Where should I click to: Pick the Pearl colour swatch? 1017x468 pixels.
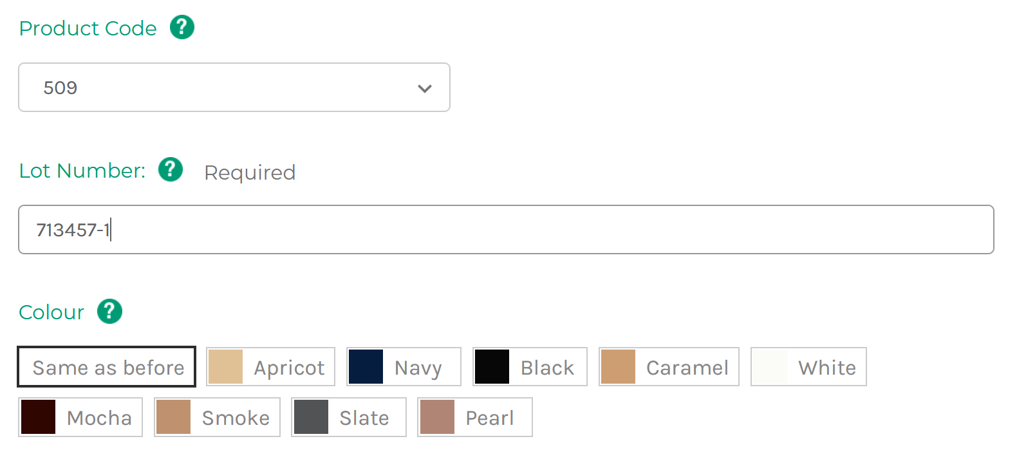tap(475, 417)
